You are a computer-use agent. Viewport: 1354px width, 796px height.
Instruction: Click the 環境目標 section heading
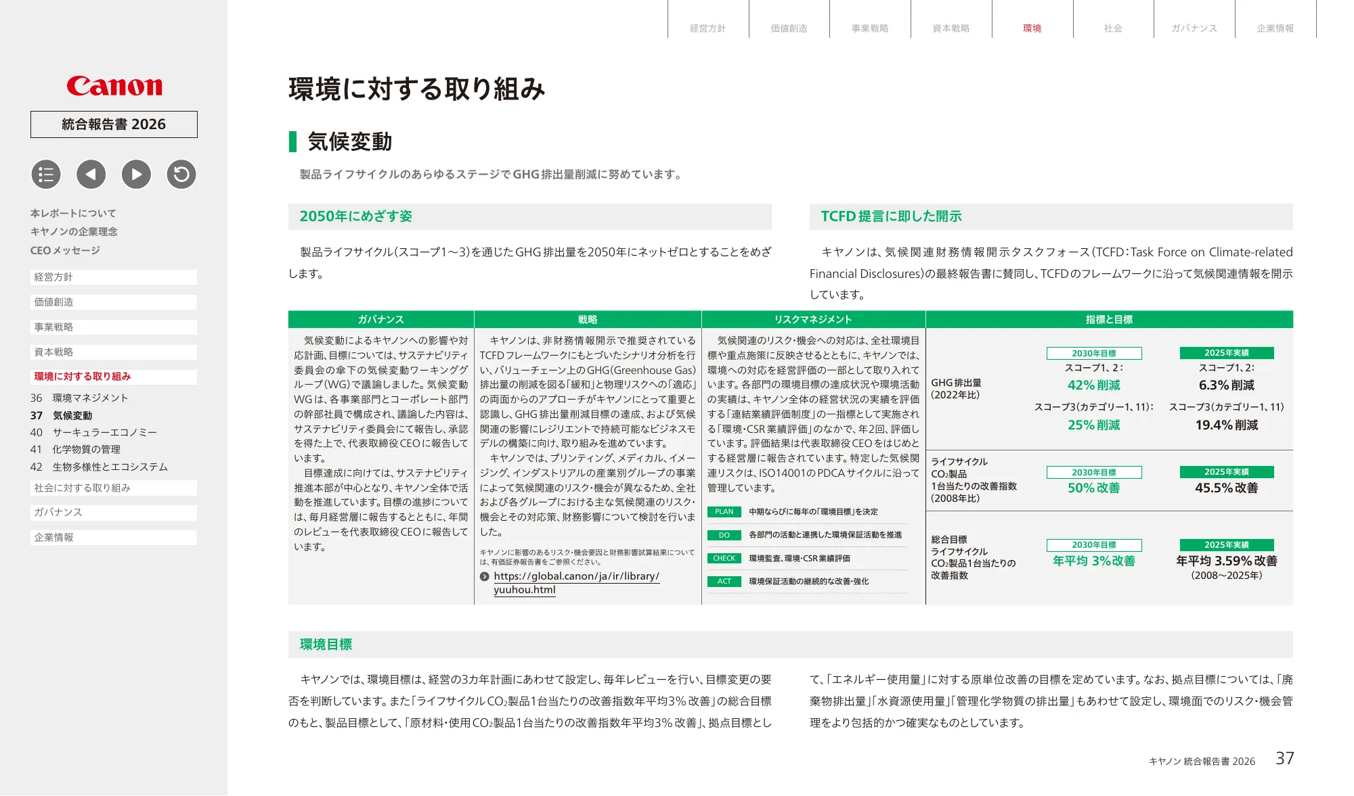tap(326, 645)
